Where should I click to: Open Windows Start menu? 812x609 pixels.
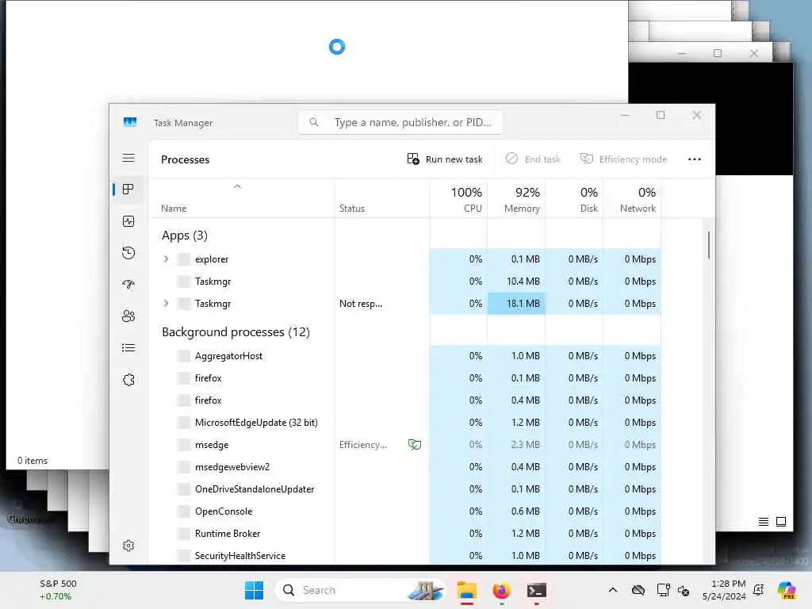[254, 590]
